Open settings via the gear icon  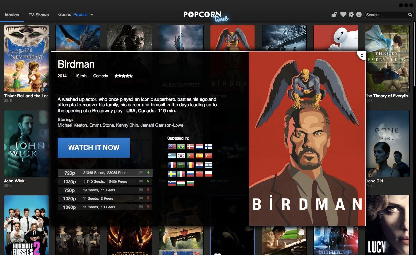coord(351,14)
